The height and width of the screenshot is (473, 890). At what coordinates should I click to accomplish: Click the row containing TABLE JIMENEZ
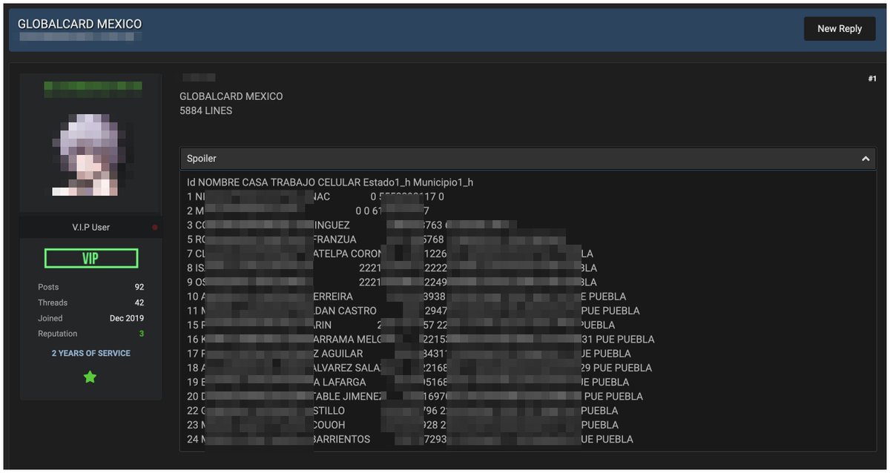(415, 397)
